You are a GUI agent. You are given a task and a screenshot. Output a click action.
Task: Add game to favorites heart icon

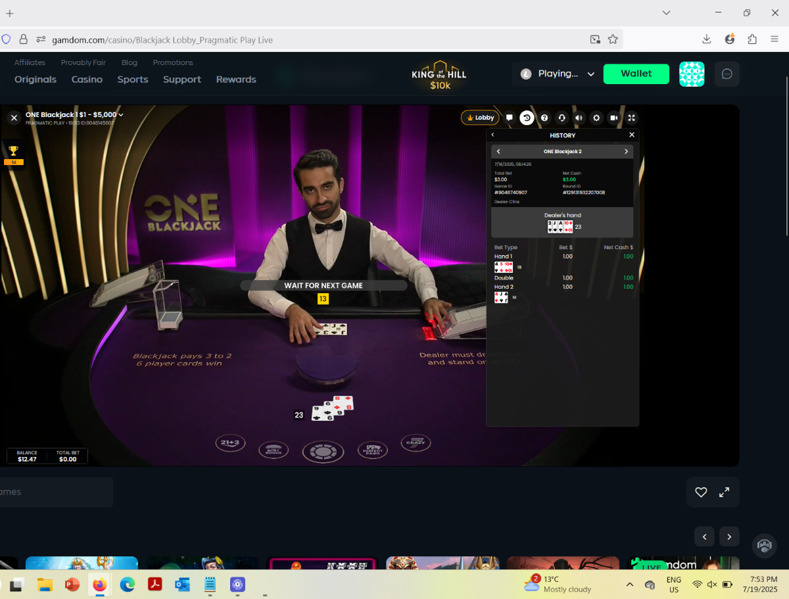tap(701, 492)
